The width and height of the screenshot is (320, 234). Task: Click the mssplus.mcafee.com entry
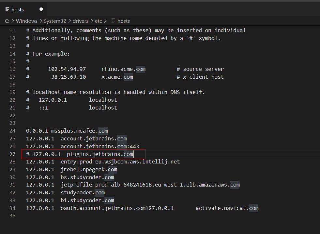point(79,131)
